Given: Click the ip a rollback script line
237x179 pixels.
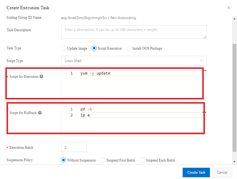Looking at the screenshot, I should pyautogui.click(x=85, y=115).
